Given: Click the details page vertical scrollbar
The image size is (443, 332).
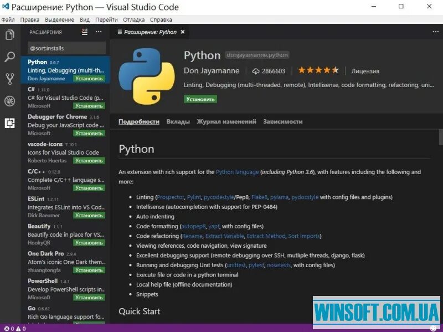Looking at the screenshot, I should [441, 137].
